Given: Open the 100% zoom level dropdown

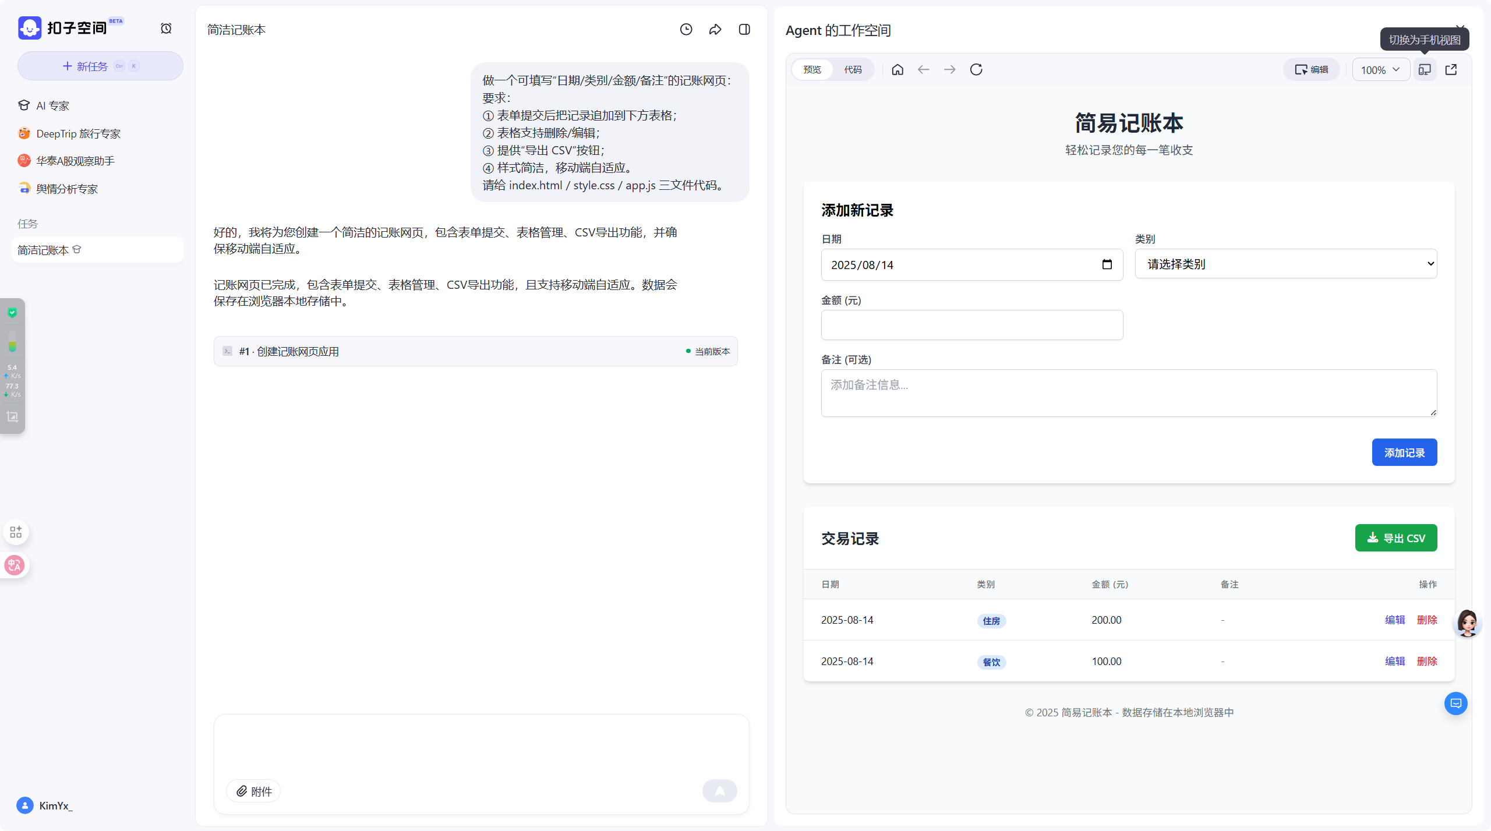Looking at the screenshot, I should [1380, 70].
